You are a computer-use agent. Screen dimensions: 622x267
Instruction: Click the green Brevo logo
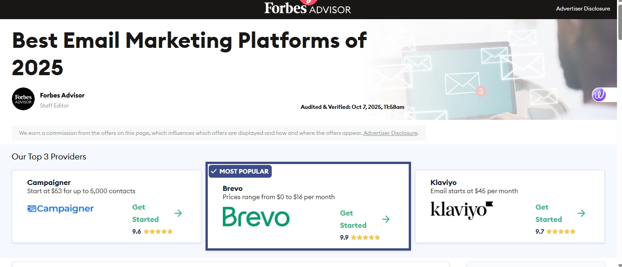point(256,217)
